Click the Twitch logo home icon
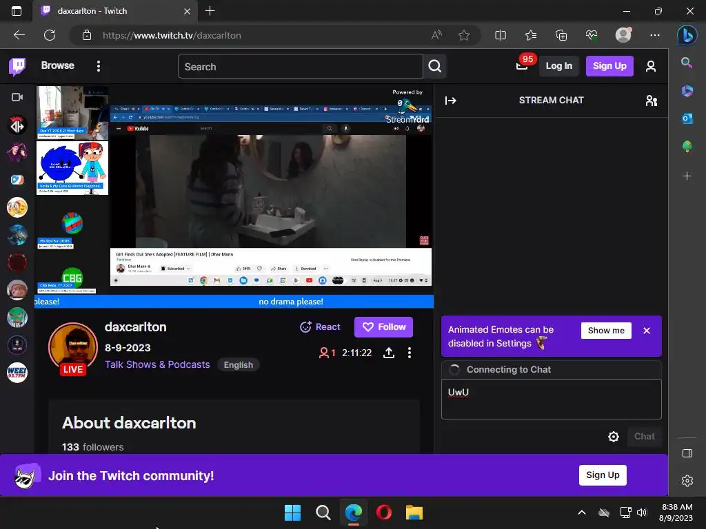Image resolution: width=706 pixels, height=529 pixels. pyautogui.click(x=17, y=66)
